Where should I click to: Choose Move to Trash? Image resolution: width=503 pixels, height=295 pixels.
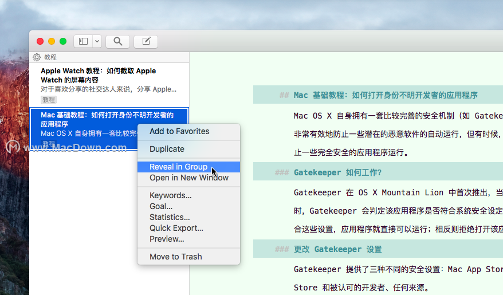click(188, 257)
